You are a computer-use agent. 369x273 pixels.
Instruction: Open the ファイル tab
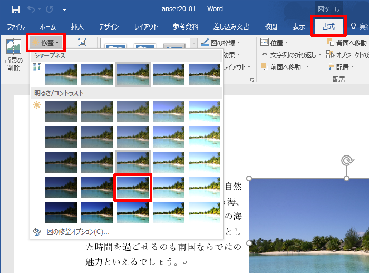16,26
